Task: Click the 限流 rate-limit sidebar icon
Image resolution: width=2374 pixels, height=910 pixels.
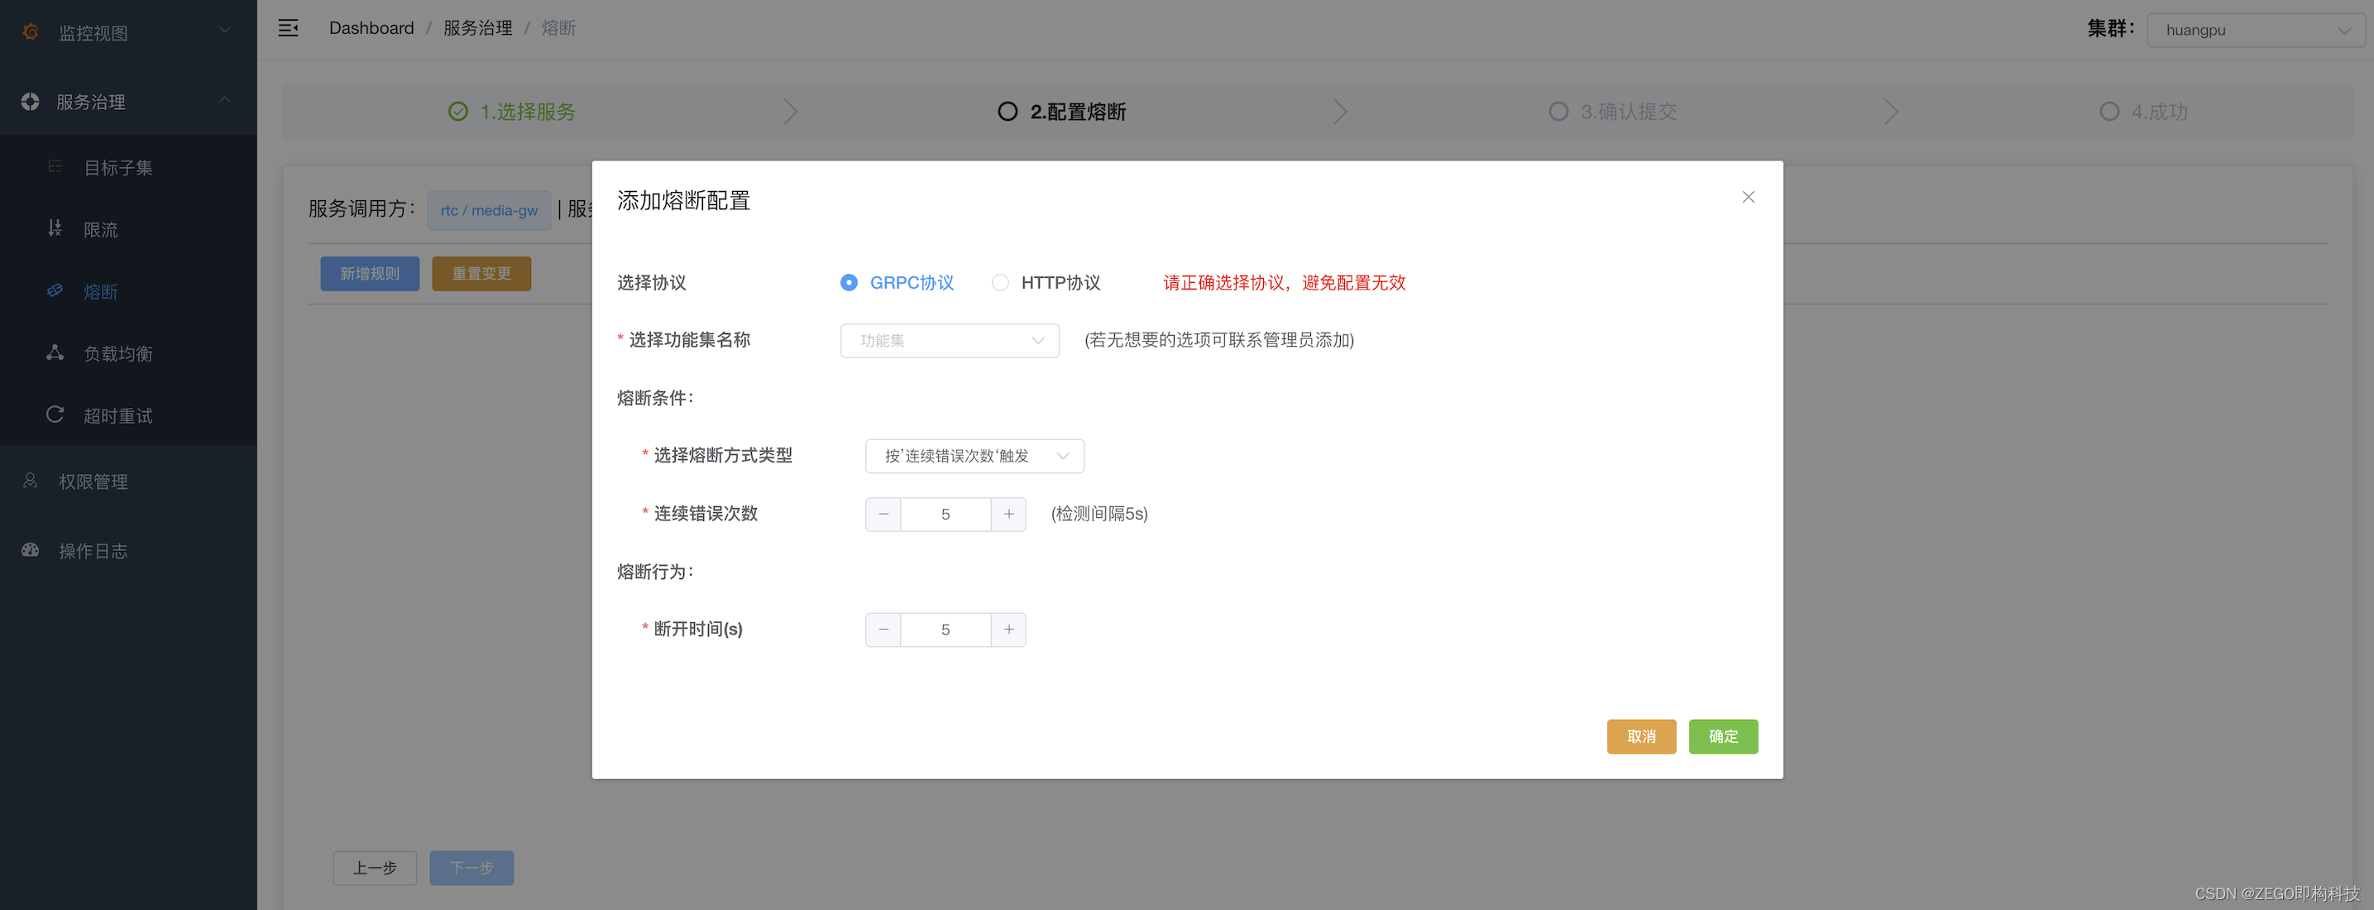Action: 55,228
